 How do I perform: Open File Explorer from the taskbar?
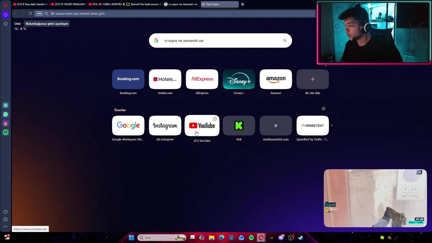[212, 238]
